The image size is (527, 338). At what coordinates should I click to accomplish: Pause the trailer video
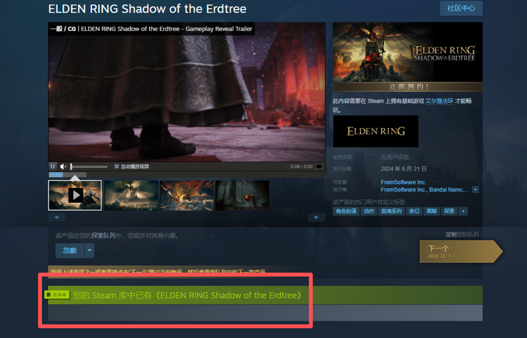[53, 166]
